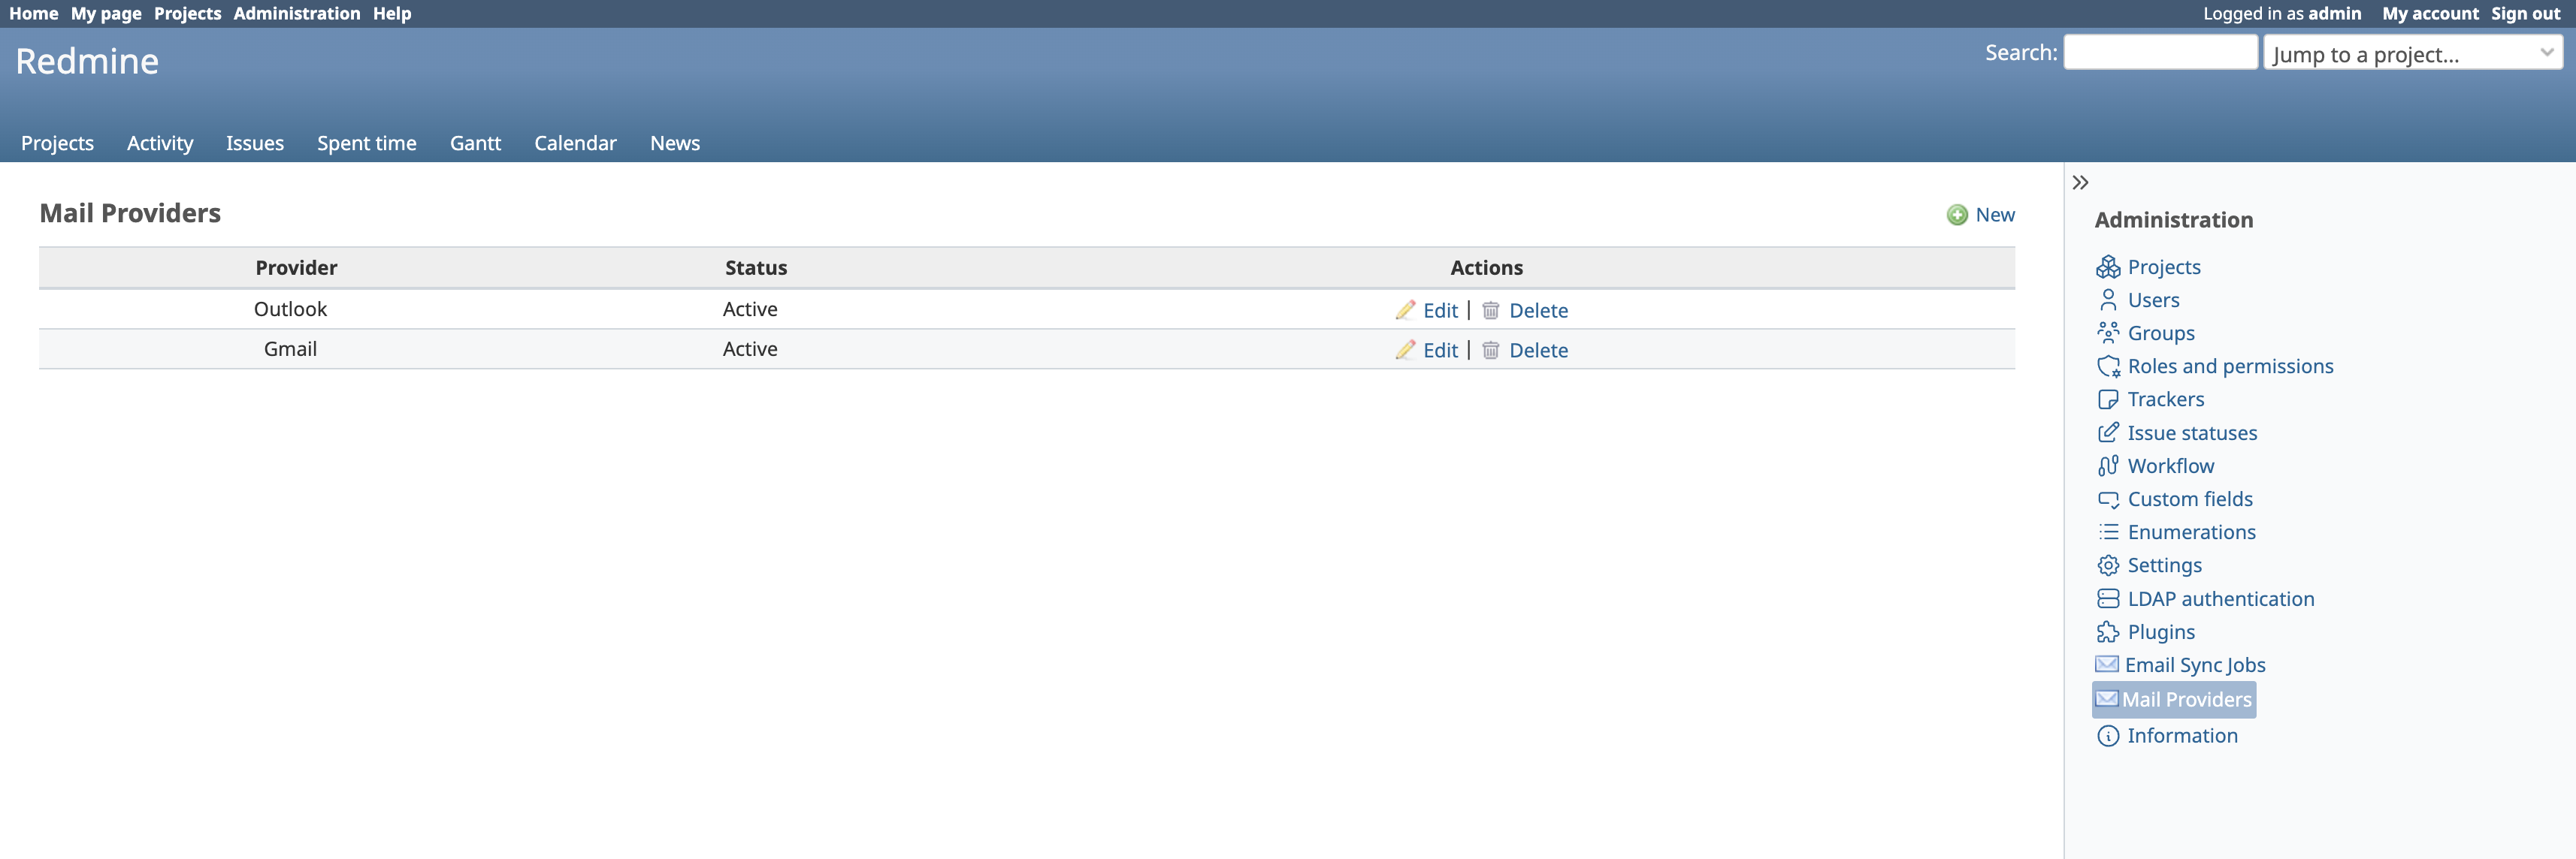Open Administration in the top menu
2576x859 pixels.
[x=296, y=13]
